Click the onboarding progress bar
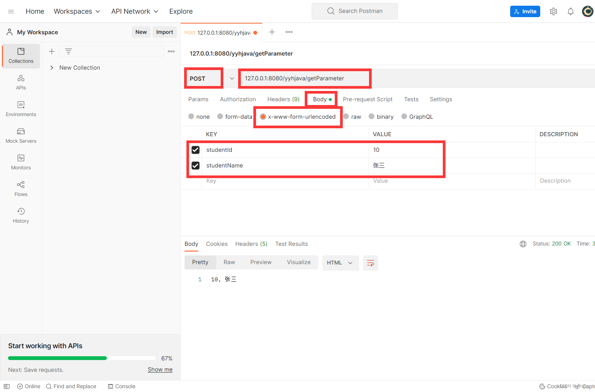 tap(82, 358)
